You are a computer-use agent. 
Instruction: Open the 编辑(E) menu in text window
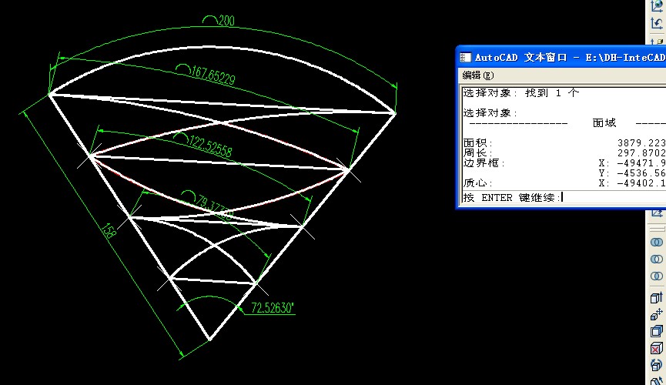coord(478,75)
